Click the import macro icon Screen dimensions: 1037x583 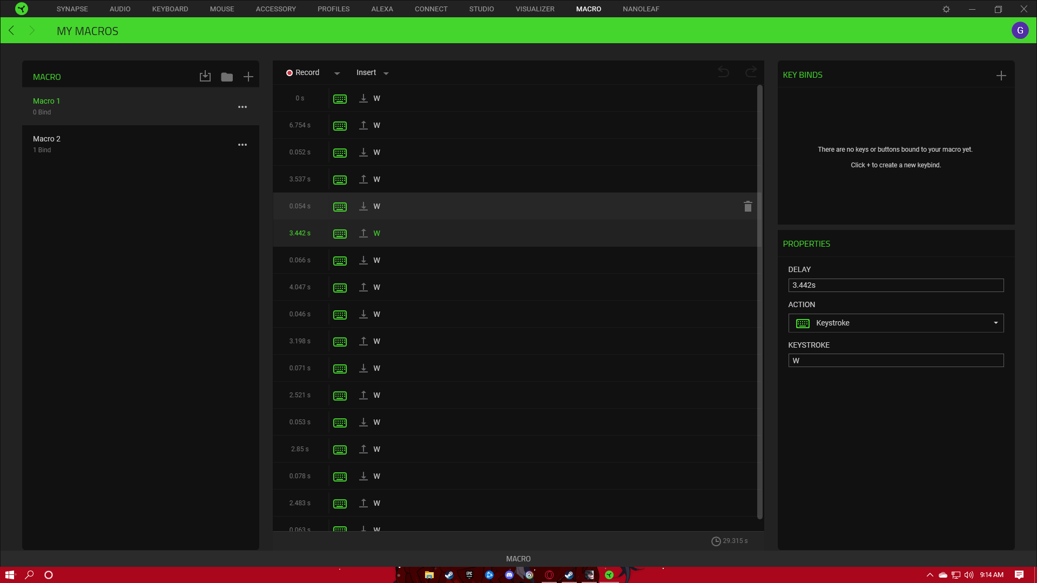pyautogui.click(x=205, y=77)
